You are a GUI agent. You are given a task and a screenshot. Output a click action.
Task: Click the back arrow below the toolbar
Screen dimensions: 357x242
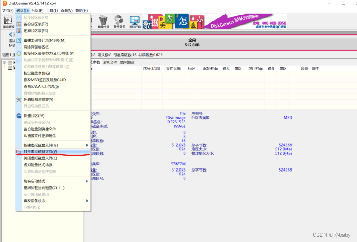point(10,34)
